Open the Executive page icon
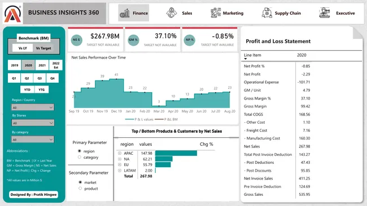Screen dimensions: 367x206 [x=325, y=13]
